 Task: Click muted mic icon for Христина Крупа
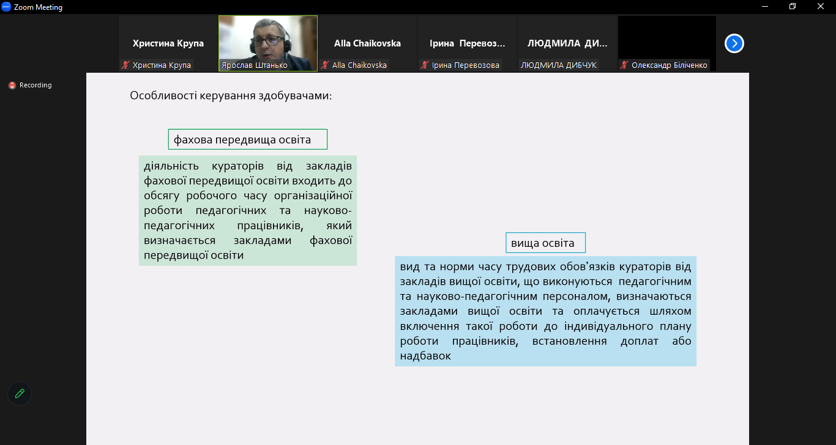coord(125,65)
